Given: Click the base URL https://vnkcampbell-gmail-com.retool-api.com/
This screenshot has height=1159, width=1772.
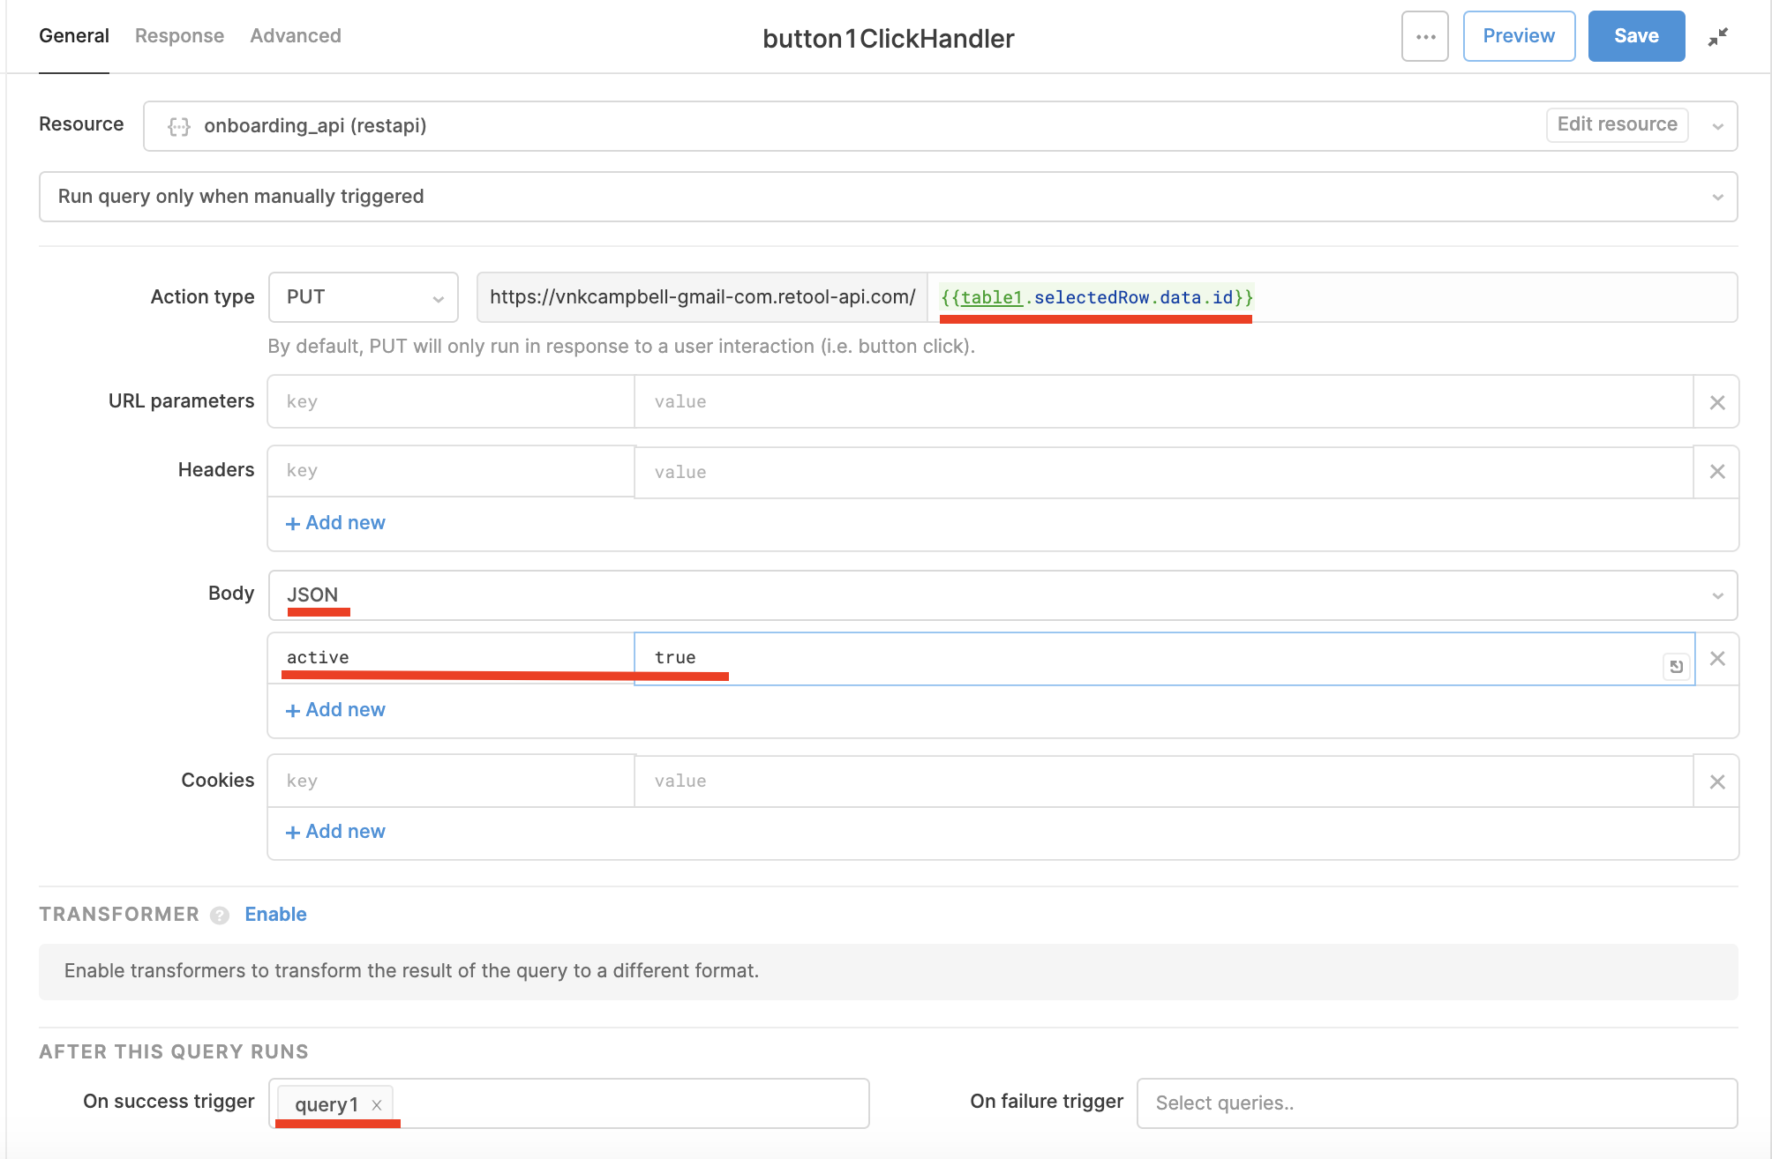Looking at the screenshot, I should click(702, 297).
